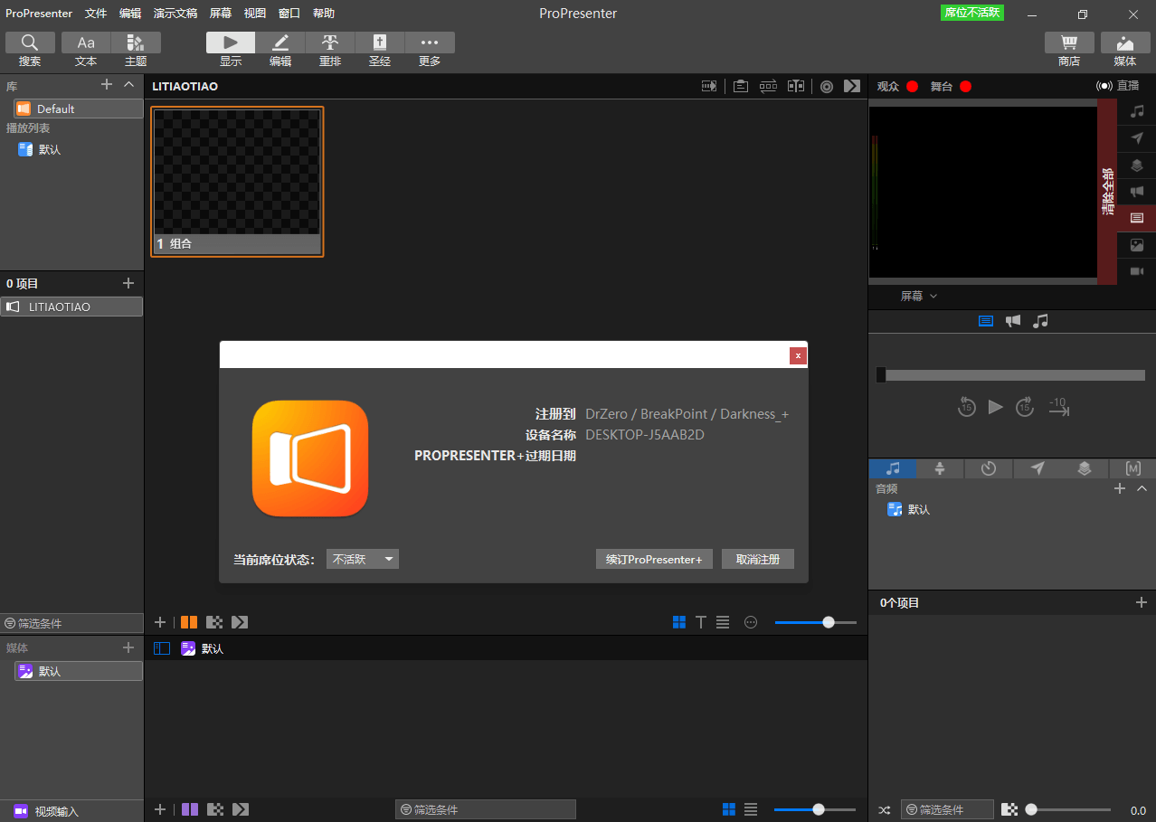Click the -10 jump to end icon
Viewport: 1156px width, 822px height.
(1058, 407)
